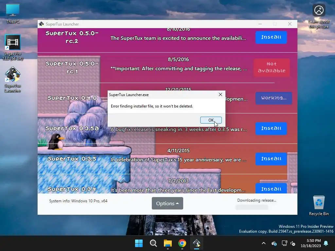Image resolution: width=335 pixels, height=251 pixels.
Task: Click the SuperTux 0.3.4 title
Action: pyautogui.click(x=72, y=189)
